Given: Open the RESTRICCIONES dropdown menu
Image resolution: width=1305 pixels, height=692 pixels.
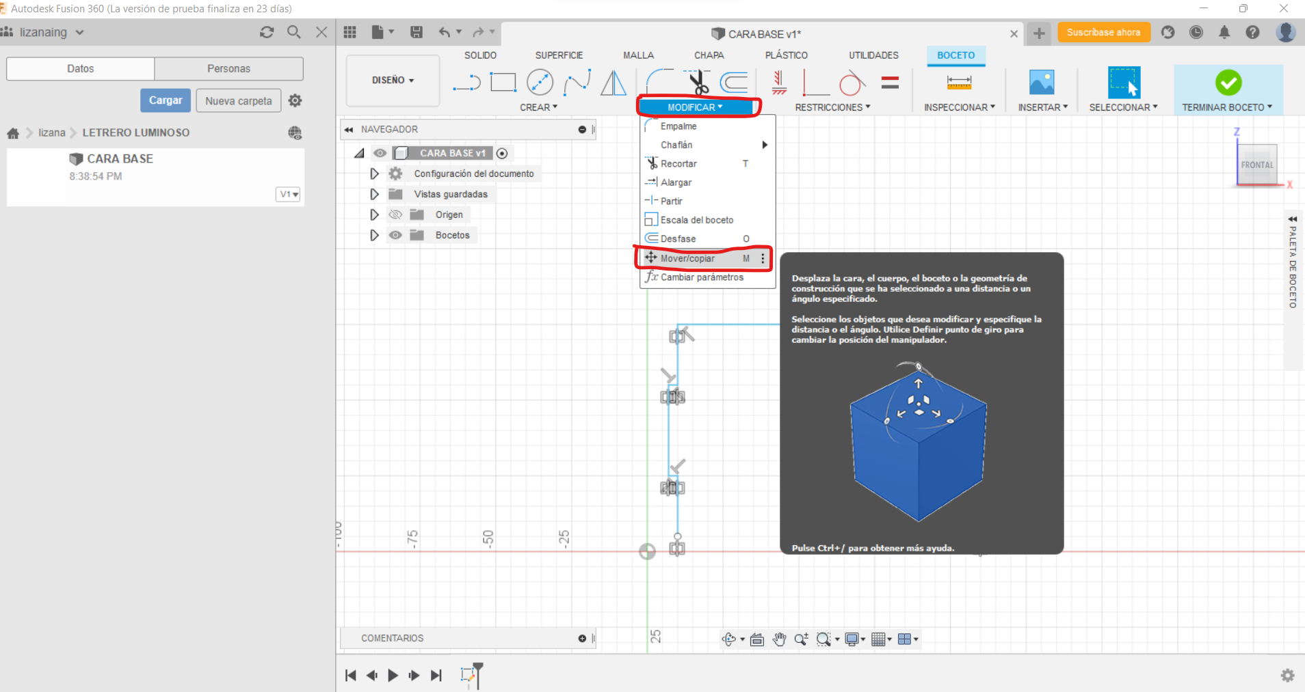Looking at the screenshot, I should click(x=832, y=107).
